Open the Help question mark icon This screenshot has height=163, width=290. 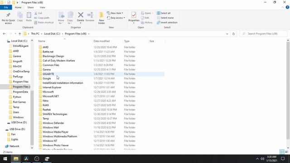(x=287, y=7)
